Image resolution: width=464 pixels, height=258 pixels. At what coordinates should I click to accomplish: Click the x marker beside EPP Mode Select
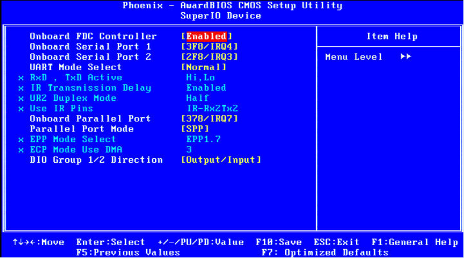pyautogui.click(x=21, y=140)
